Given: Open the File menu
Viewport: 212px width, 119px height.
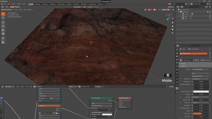Looking at the screenshot, I should [x=5, y=4].
